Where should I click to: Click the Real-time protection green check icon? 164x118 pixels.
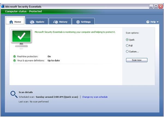14,57
